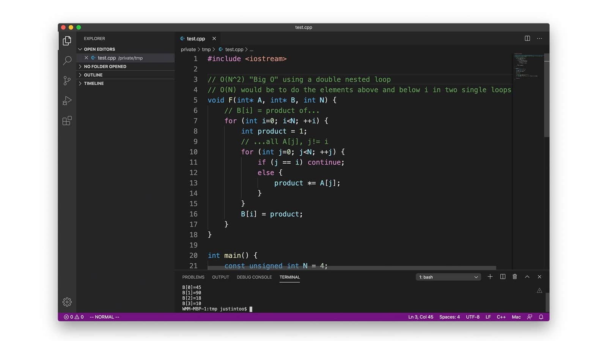607x341 pixels.
Task: Split the editor using the top-right icon
Action: pyautogui.click(x=527, y=38)
